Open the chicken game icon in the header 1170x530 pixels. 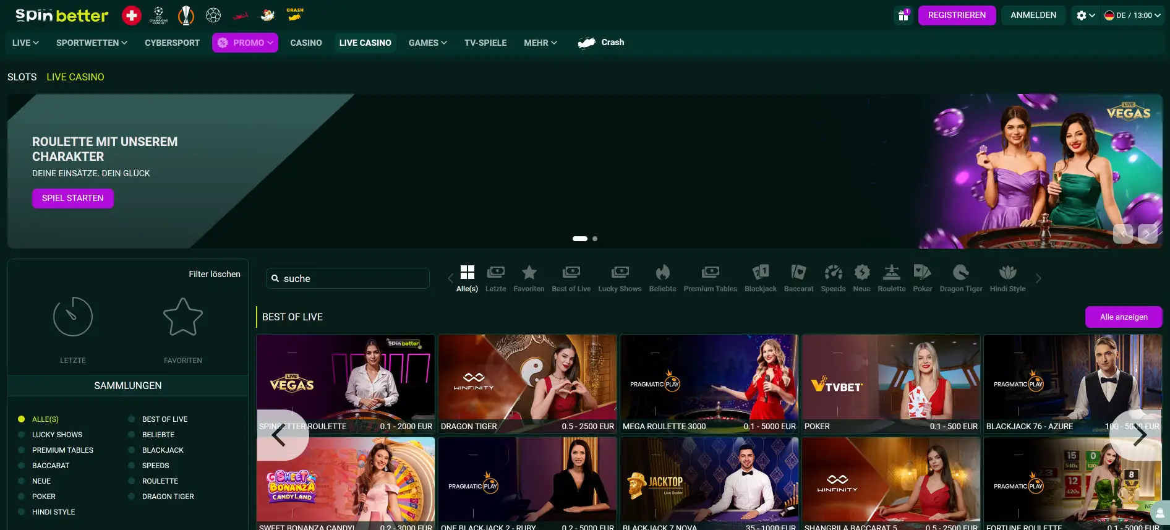click(x=268, y=15)
